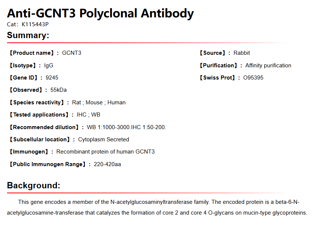Viewport: 317px width, 229px height.
Task: Click the Gene ID number 9245
Action: (52, 78)
